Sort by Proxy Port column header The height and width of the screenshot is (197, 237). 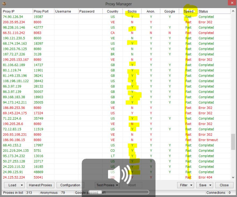click(x=44, y=11)
